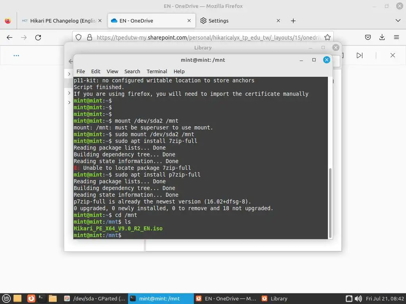Screen dimensions: 406x304
Task: Open the Firefox downloads arrow icon
Action: pos(382,38)
